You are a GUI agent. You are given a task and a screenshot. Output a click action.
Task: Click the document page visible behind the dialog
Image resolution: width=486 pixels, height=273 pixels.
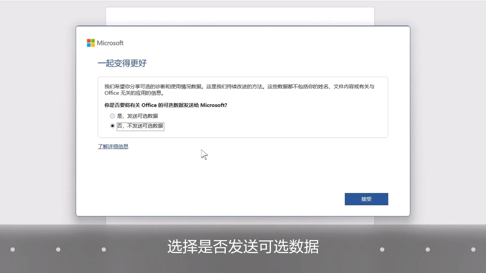click(240, 16)
